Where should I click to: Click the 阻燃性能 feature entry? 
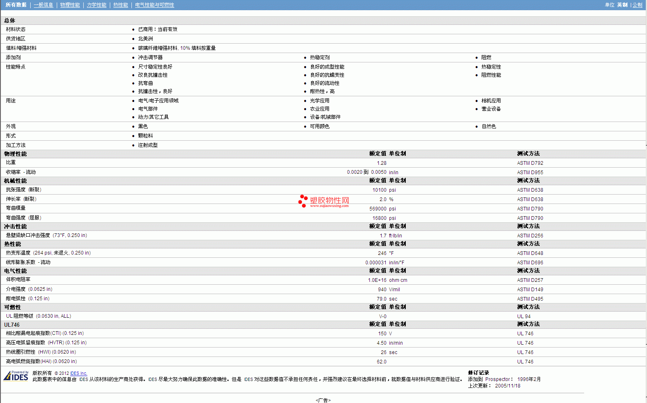pos(491,75)
